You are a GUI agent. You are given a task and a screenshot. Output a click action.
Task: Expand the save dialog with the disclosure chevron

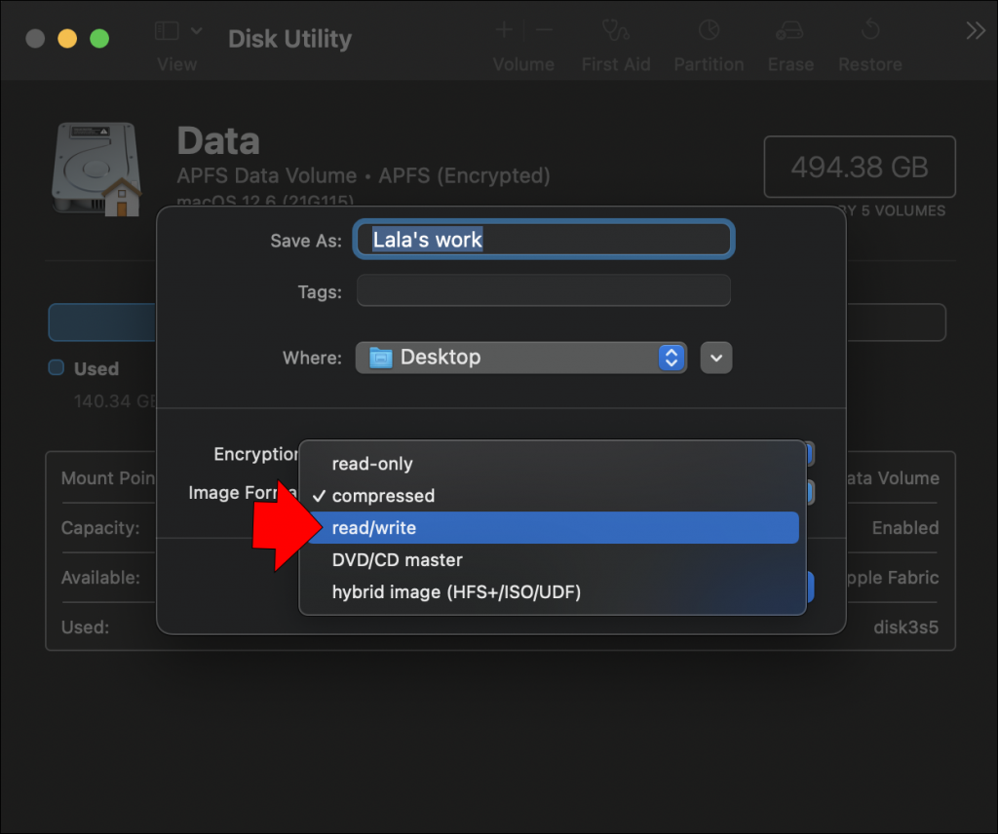tap(716, 358)
